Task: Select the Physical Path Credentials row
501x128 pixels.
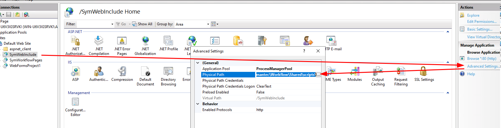Action: tap(259, 81)
